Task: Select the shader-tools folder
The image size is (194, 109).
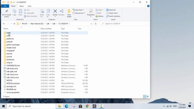Action: 11,48
